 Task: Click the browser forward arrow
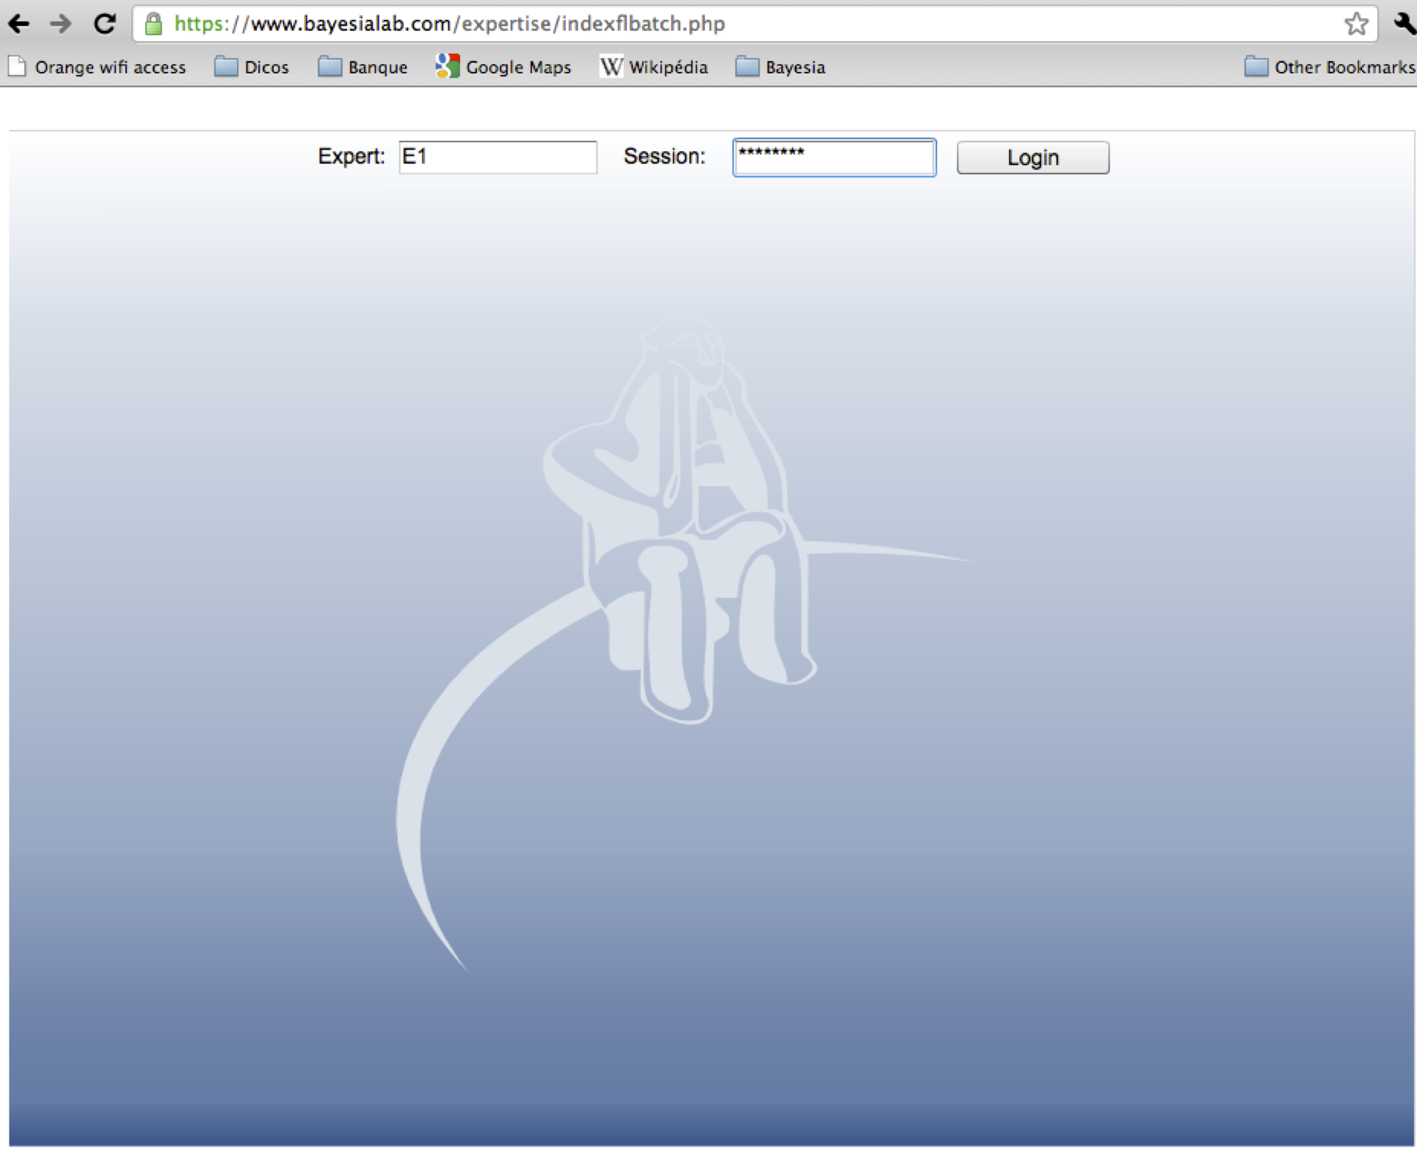[61, 24]
